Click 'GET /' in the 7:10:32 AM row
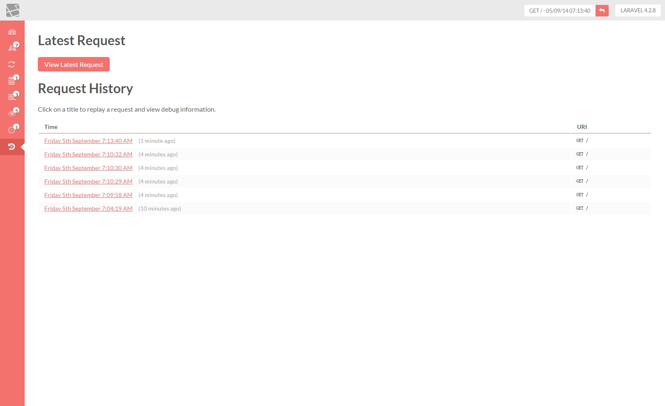665x406 pixels. [x=582, y=154]
